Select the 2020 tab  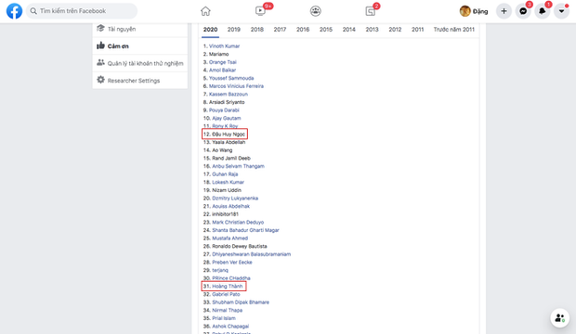[x=211, y=30]
